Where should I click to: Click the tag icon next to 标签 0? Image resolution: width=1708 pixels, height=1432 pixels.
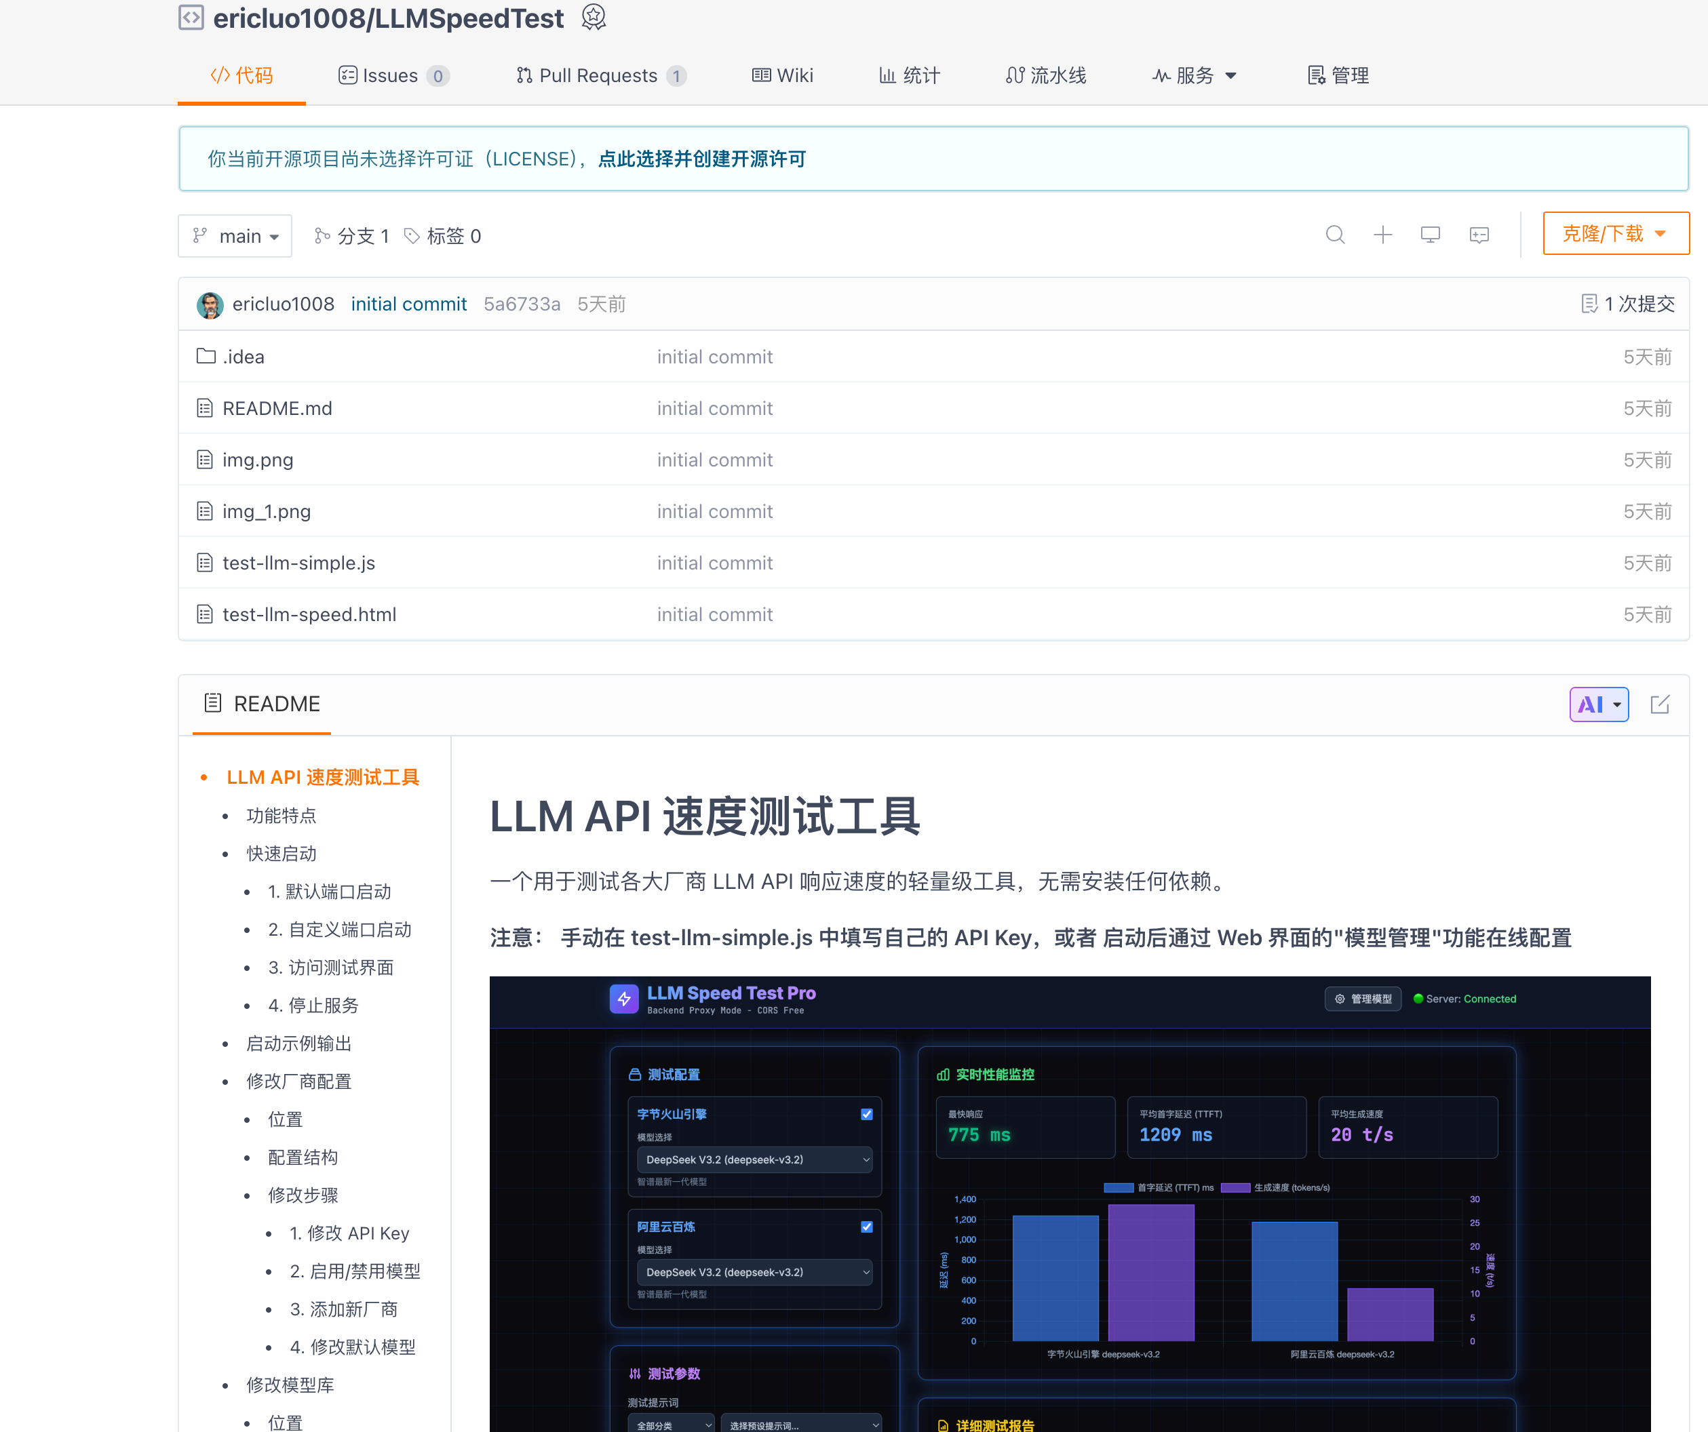(412, 236)
